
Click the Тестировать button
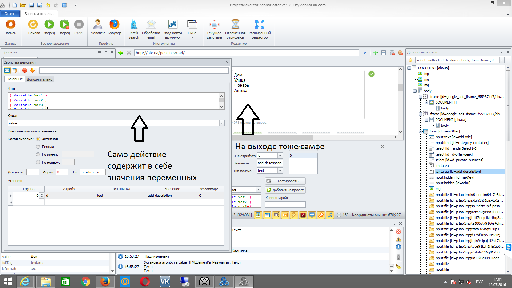285,181
